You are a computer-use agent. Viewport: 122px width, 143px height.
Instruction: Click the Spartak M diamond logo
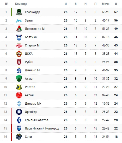(x=19, y=45)
